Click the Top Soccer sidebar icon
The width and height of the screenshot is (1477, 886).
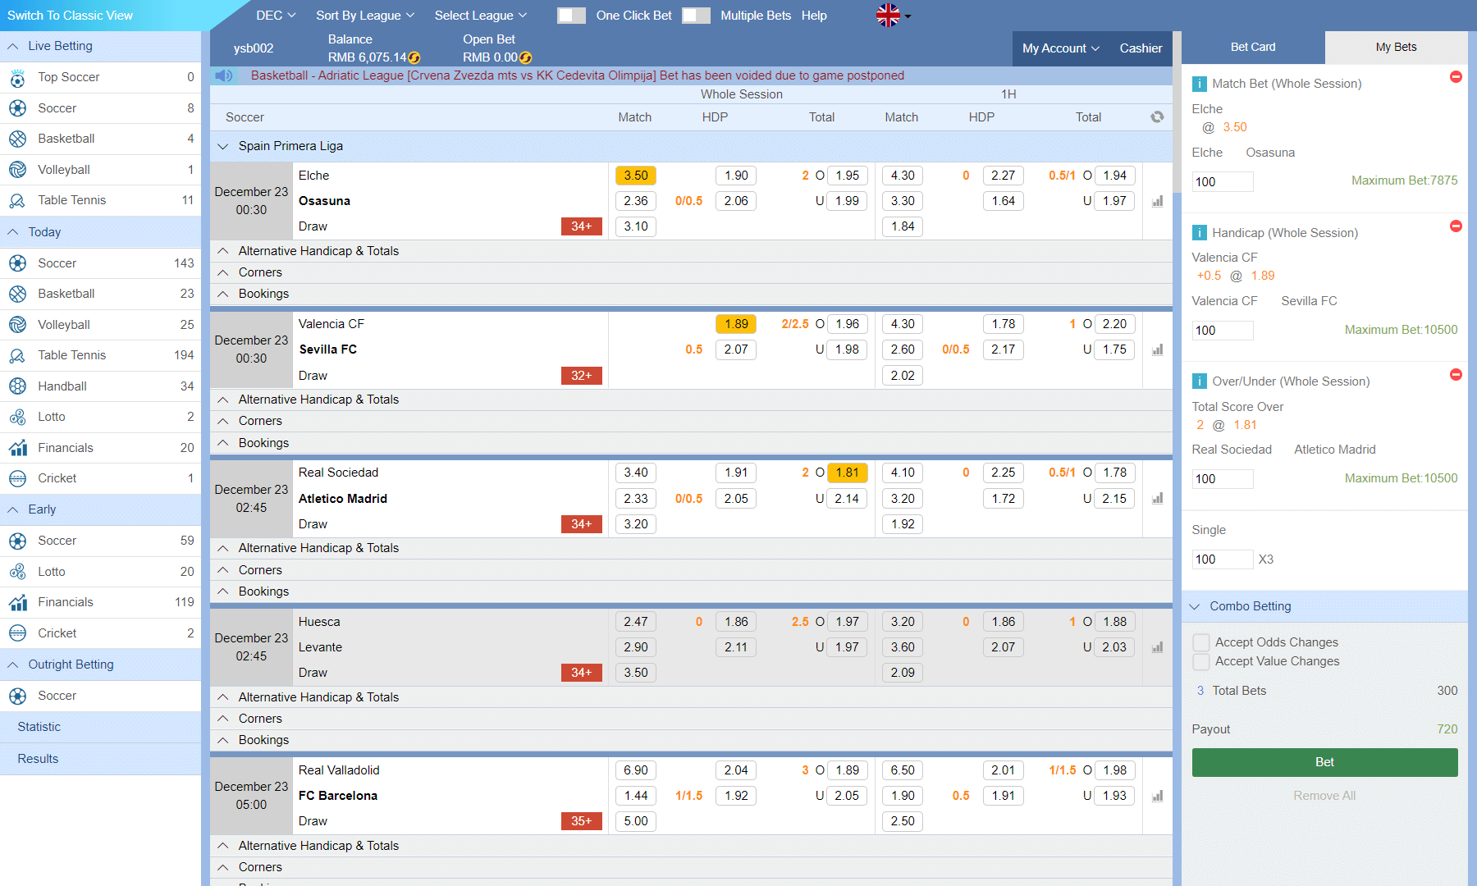point(17,78)
